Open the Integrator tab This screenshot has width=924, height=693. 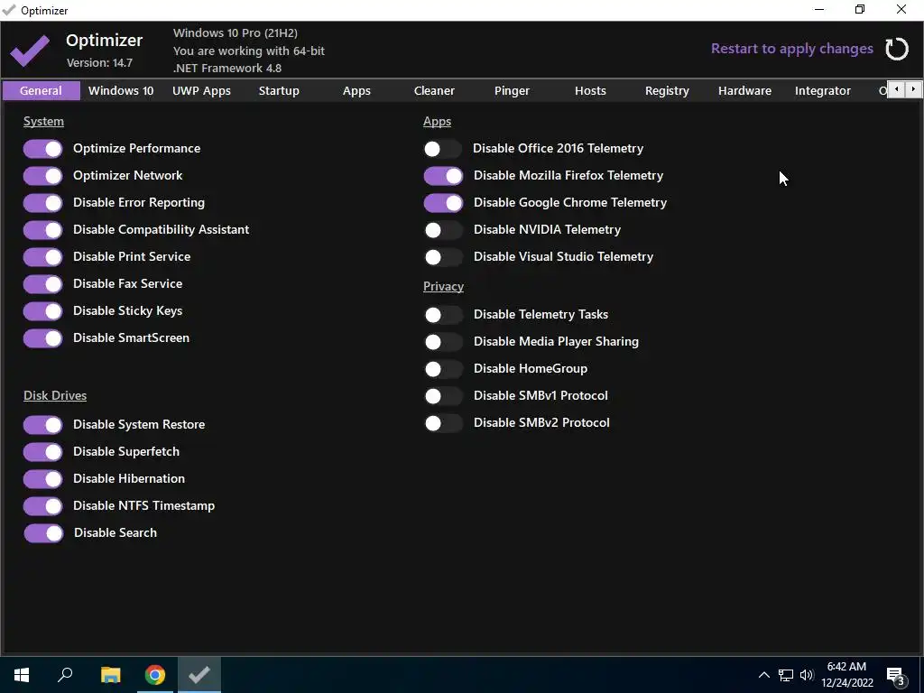[x=823, y=91]
